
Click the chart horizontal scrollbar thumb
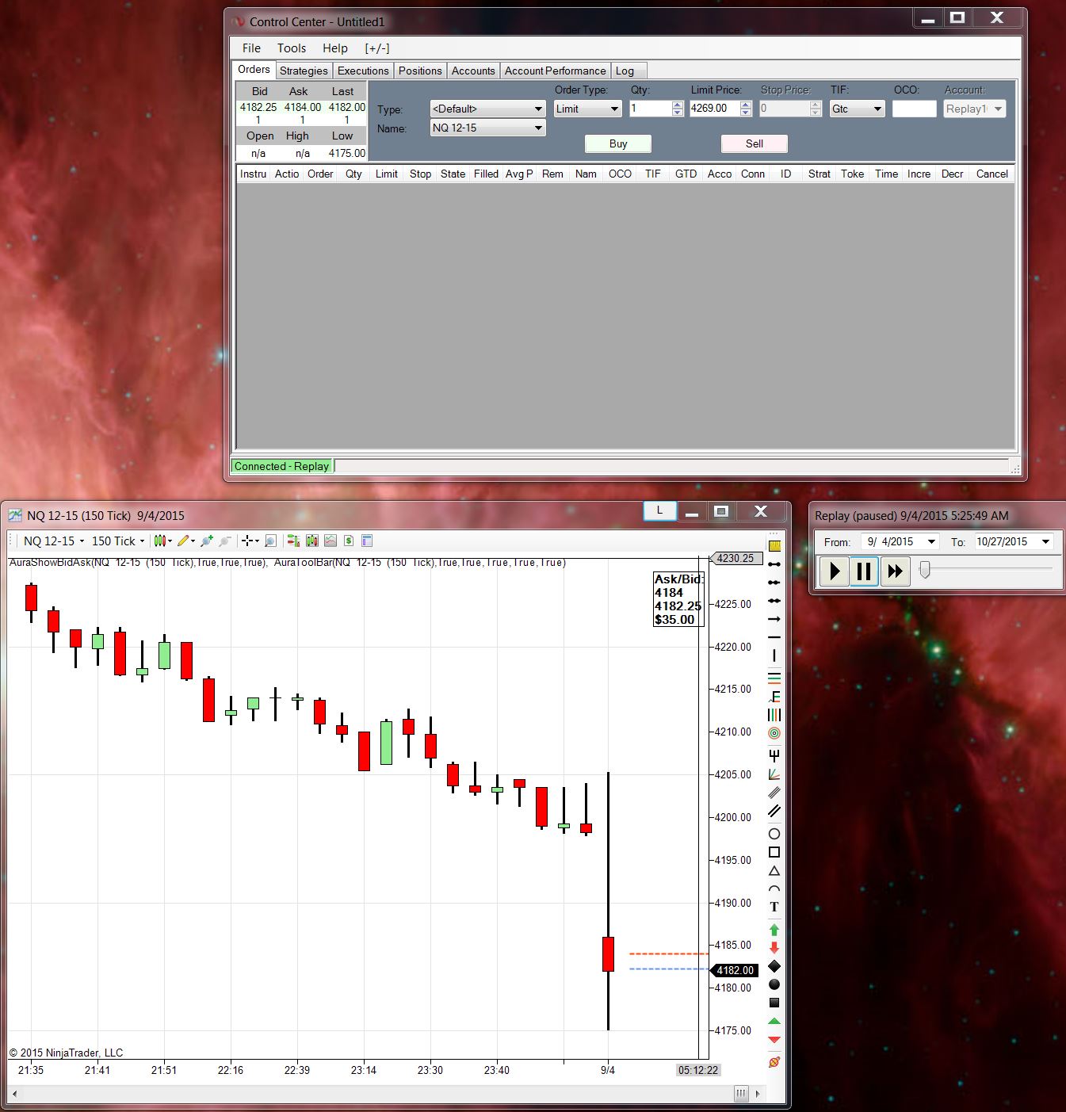click(741, 1094)
